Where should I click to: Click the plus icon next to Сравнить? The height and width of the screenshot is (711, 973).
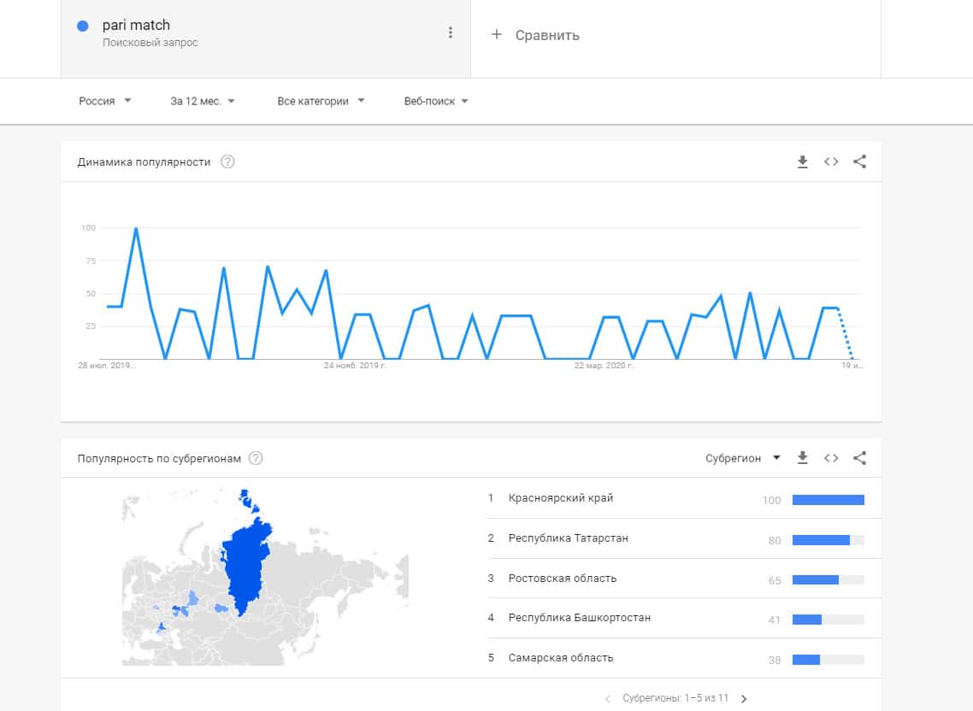click(x=497, y=35)
